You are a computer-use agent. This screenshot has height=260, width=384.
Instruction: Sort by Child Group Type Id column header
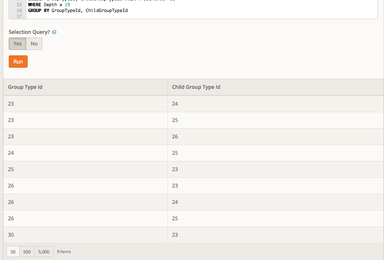click(x=196, y=87)
